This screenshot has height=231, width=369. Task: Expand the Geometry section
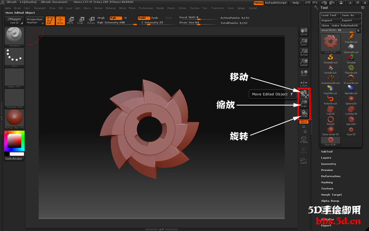(329, 164)
